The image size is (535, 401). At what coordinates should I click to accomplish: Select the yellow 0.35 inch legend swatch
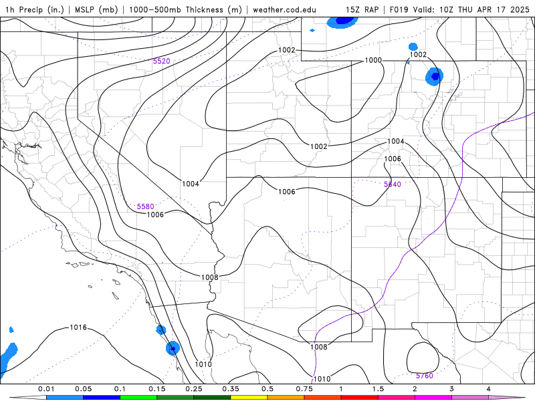pyautogui.click(x=249, y=398)
